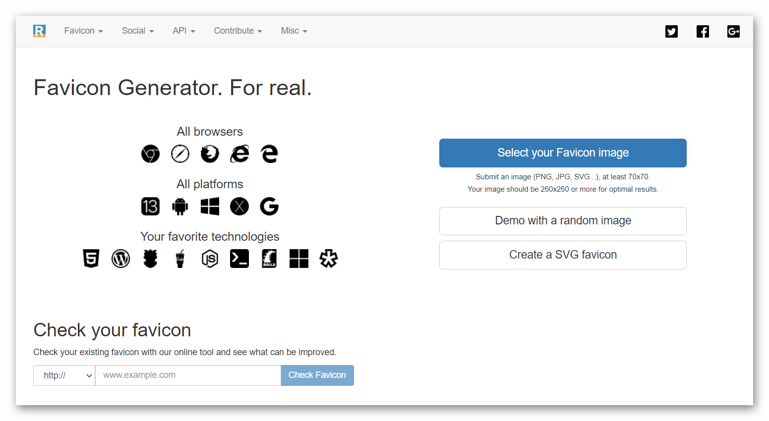Screen dimensions: 769x421
Task: Click the four-squares grid technology icon
Action: pos(299,259)
